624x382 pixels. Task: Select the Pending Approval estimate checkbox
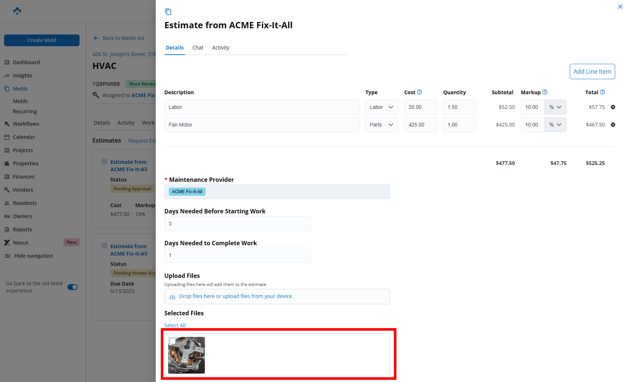pyautogui.click(x=104, y=162)
